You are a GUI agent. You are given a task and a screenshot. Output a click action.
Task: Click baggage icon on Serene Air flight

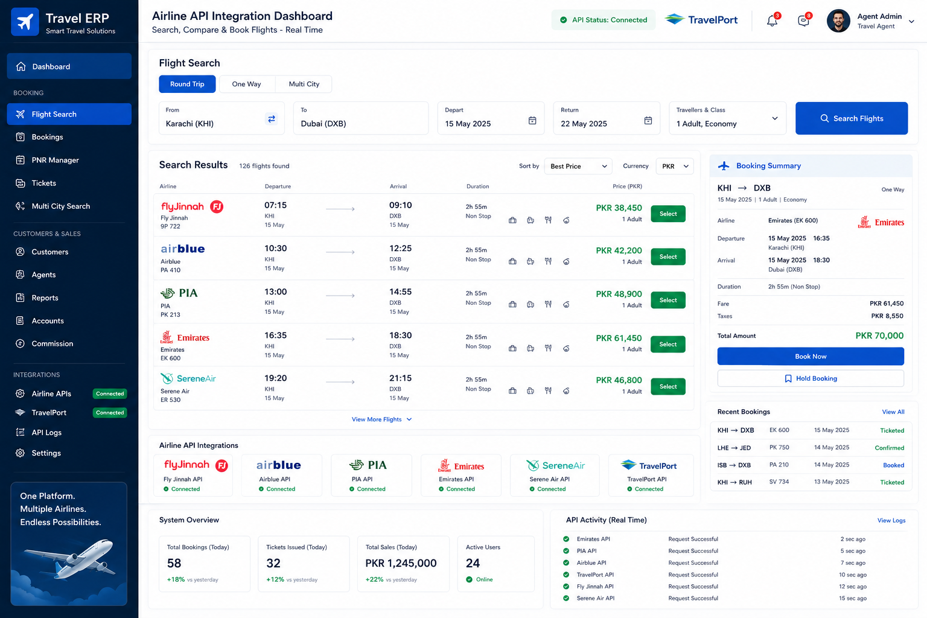512,391
